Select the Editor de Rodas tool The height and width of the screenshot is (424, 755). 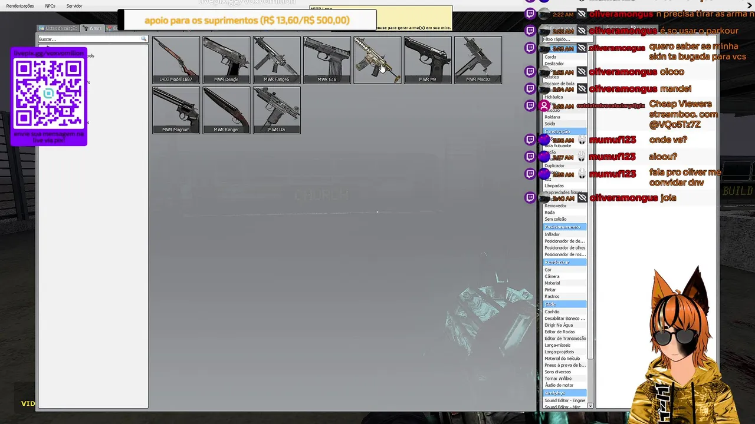[x=564, y=332]
